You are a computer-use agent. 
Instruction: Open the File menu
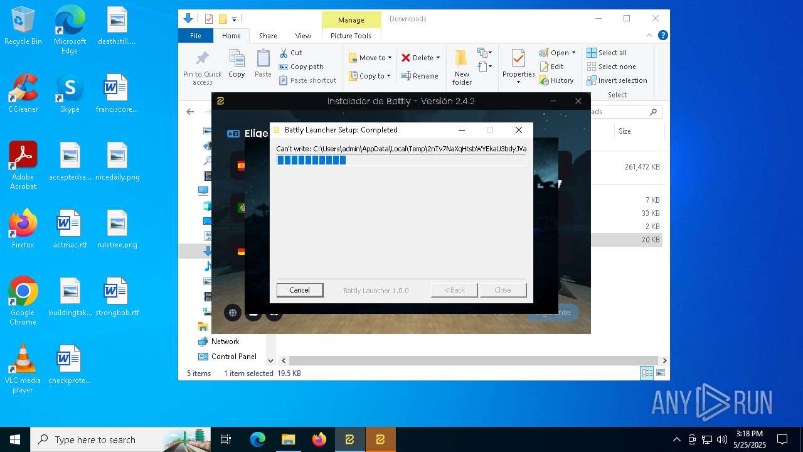click(196, 36)
